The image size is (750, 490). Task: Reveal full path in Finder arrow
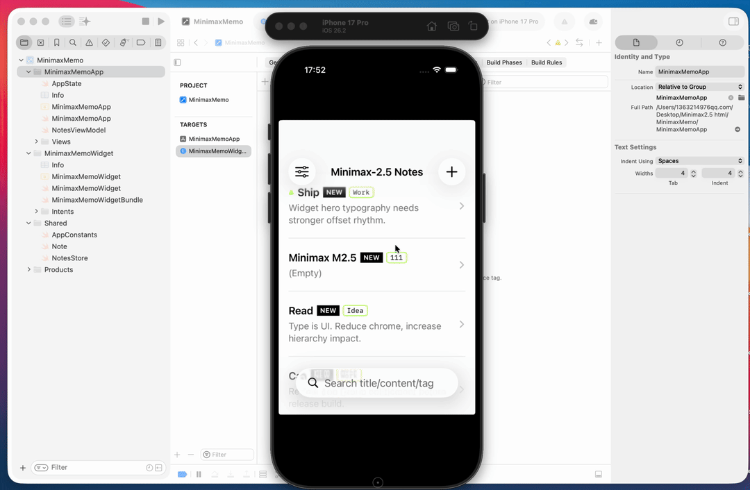click(x=737, y=130)
